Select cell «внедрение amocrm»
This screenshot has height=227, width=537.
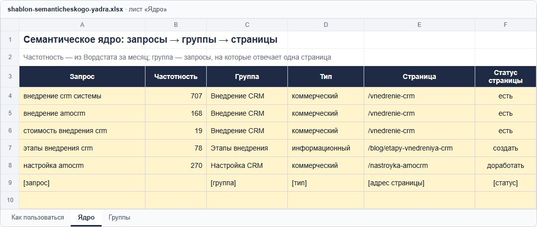82,113
